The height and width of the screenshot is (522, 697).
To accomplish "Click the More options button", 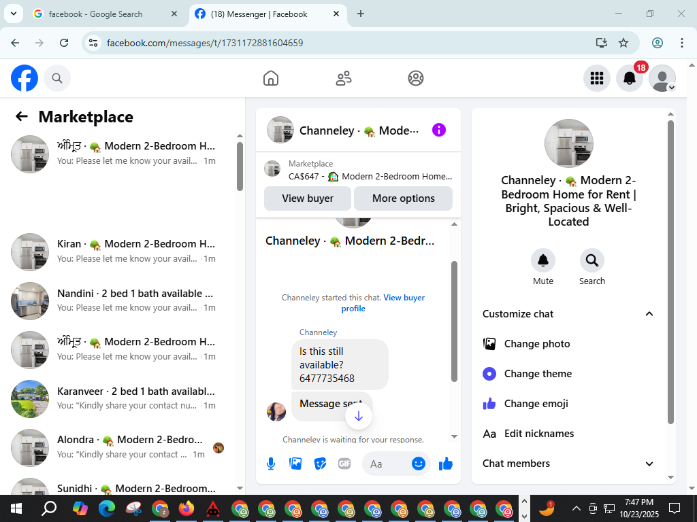I will (403, 198).
